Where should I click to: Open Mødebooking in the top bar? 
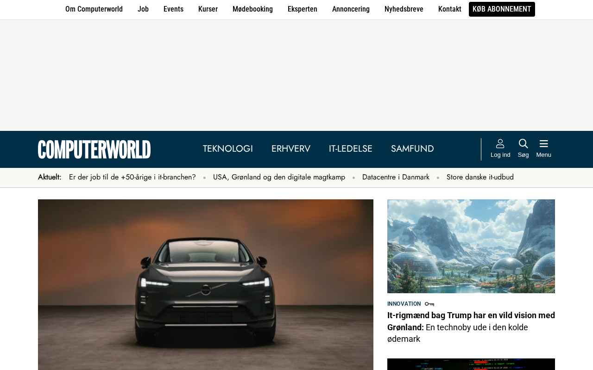[252, 9]
